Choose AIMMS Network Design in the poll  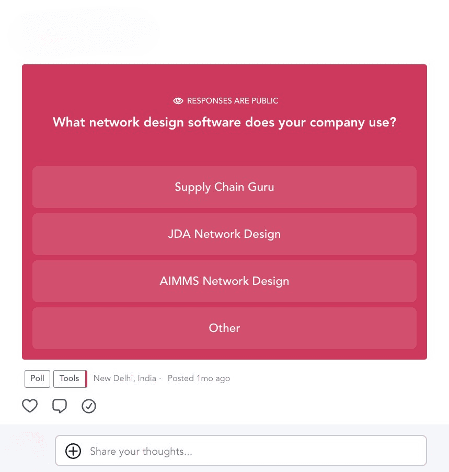[224, 281]
